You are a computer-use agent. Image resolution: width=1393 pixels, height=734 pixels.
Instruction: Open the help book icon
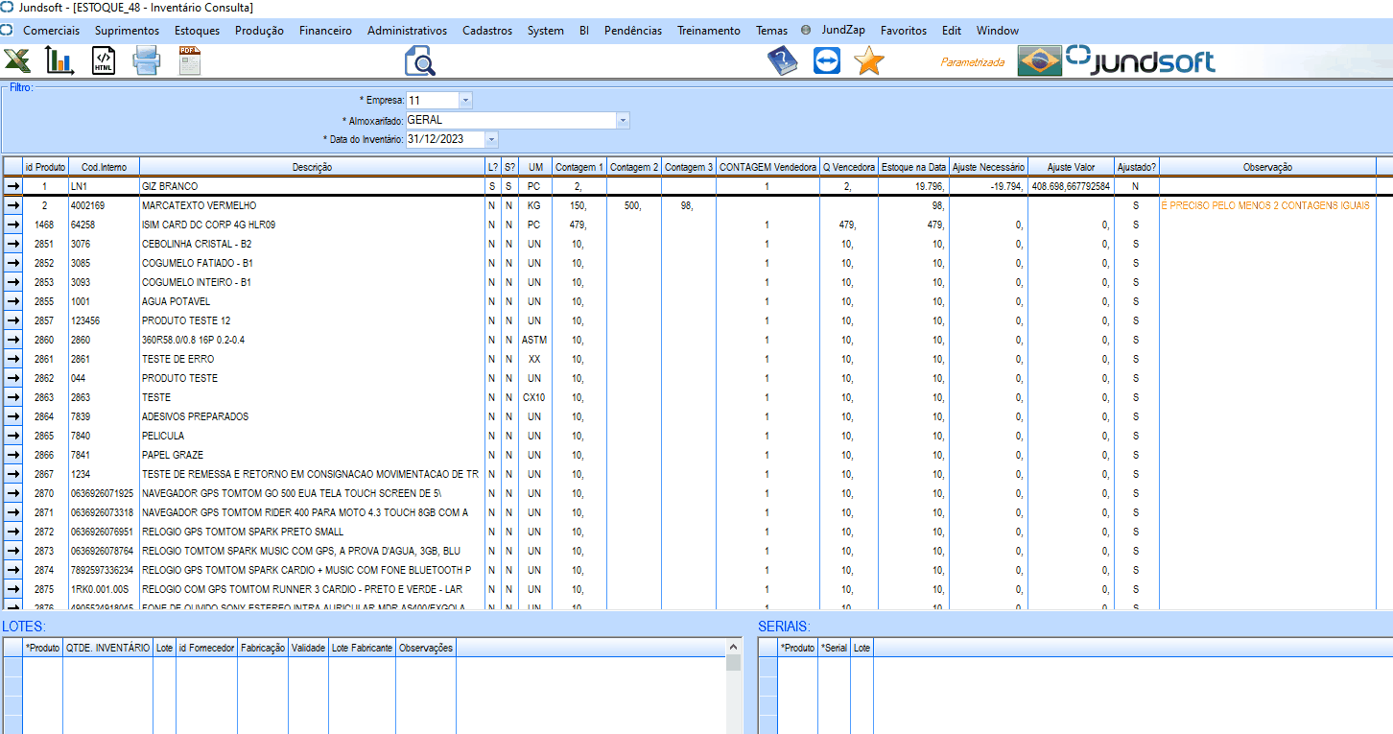coord(783,60)
